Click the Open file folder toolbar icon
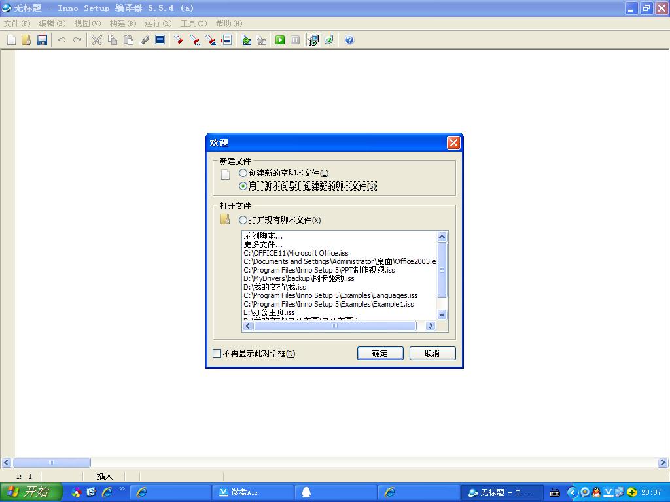 point(26,40)
